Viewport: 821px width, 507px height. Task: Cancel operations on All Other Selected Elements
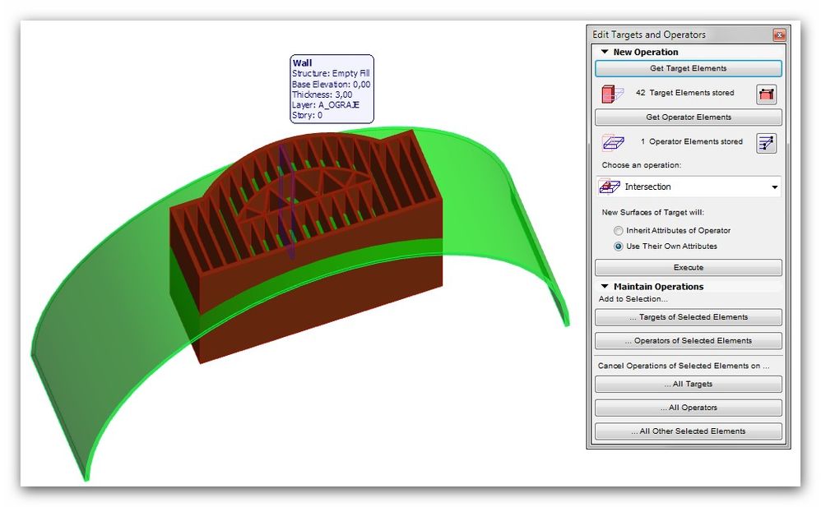(688, 431)
